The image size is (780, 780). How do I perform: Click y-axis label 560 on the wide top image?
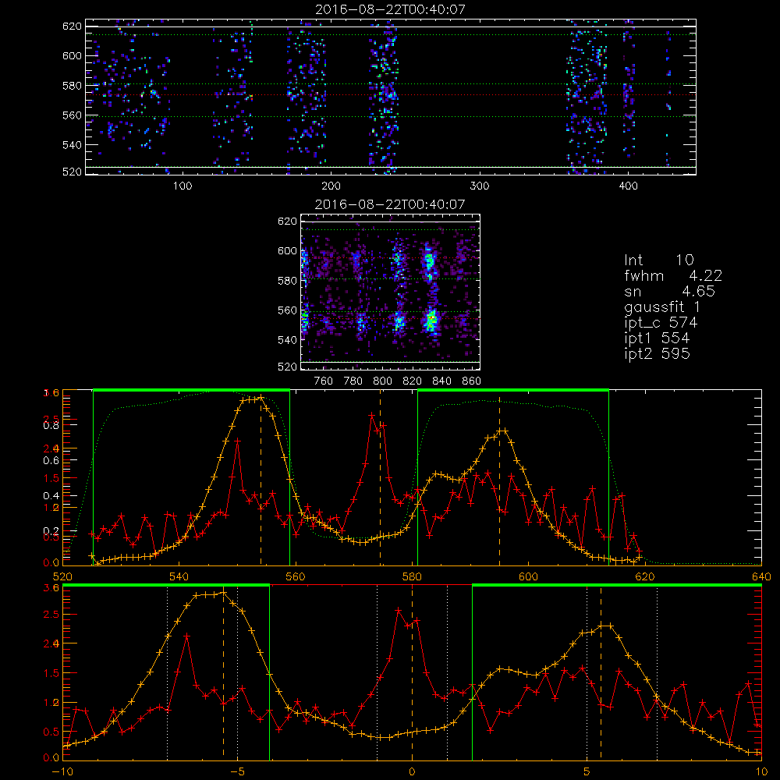(x=72, y=115)
